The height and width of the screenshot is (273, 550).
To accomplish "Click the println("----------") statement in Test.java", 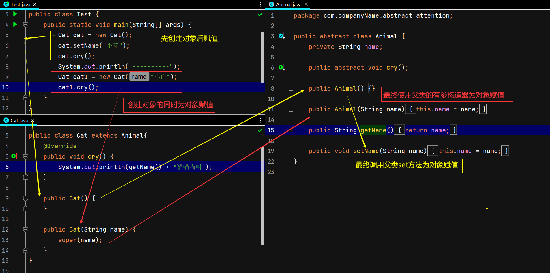I will pyautogui.click(x=119, y=66).
